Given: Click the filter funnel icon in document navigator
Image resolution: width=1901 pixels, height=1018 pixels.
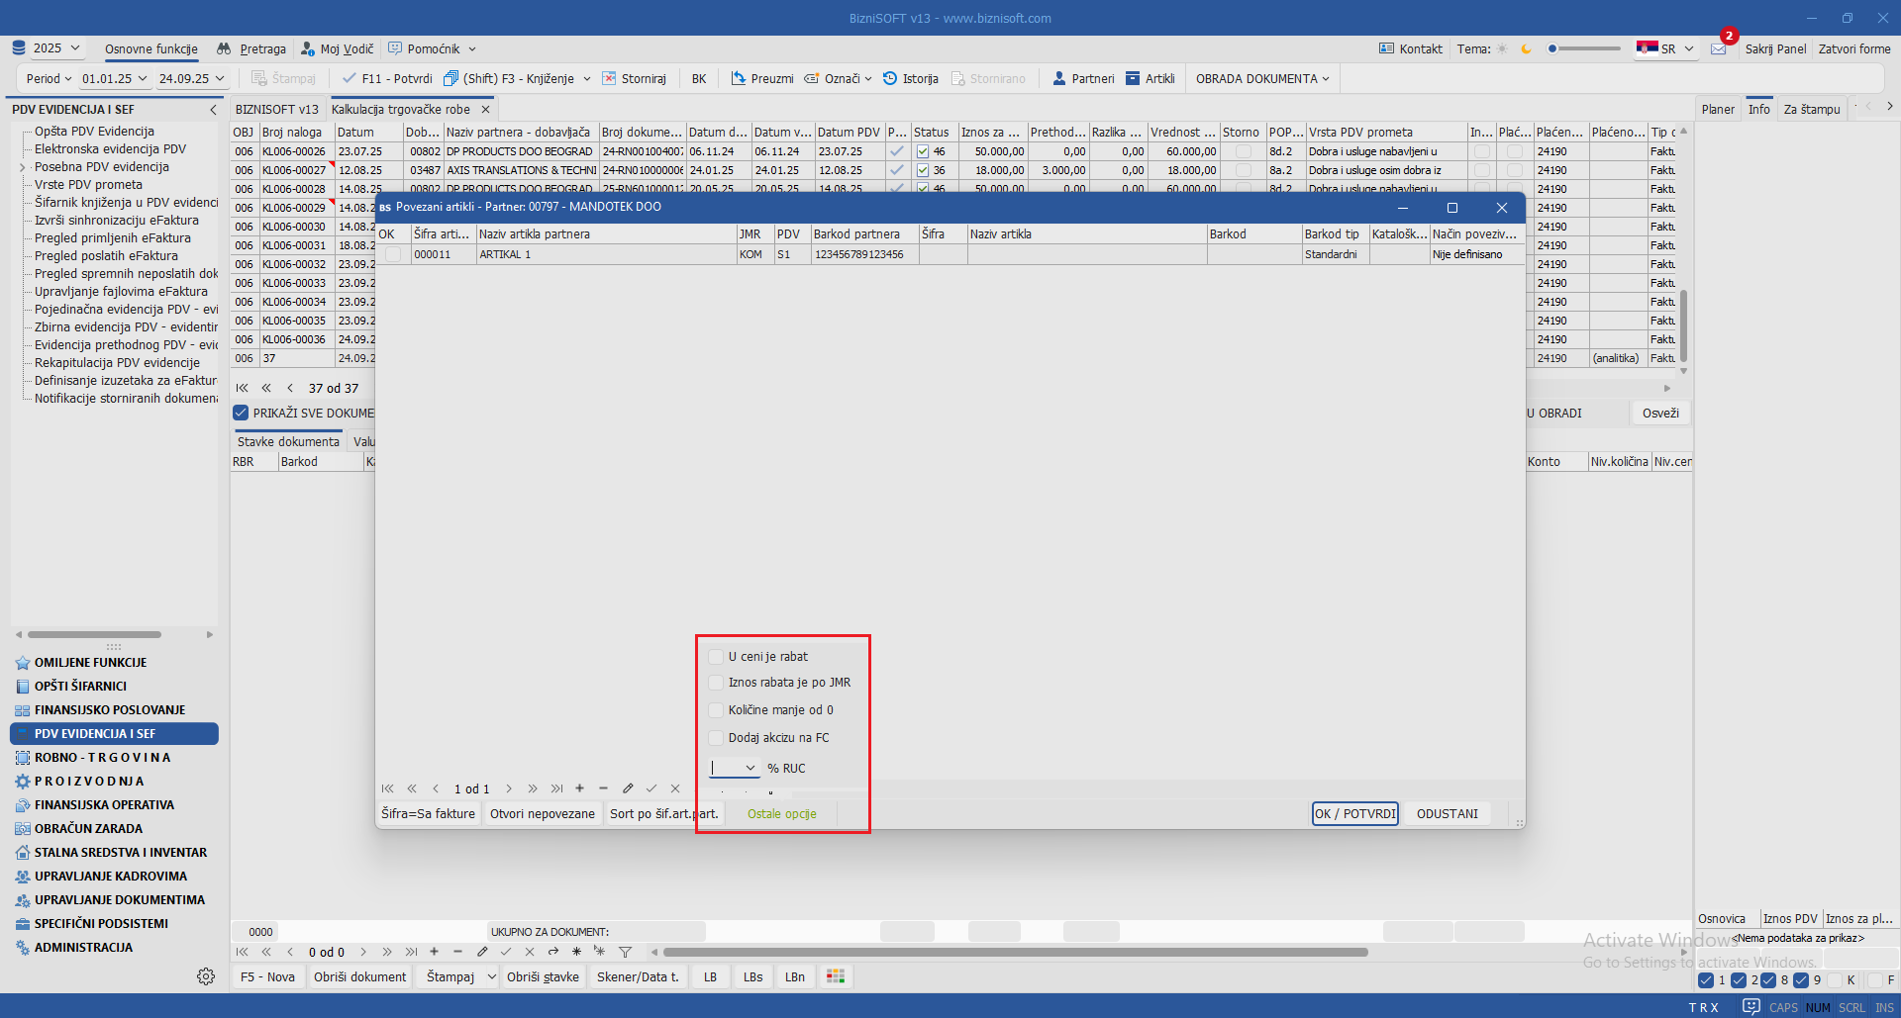Looking at the screenshot, I should 626,952.
